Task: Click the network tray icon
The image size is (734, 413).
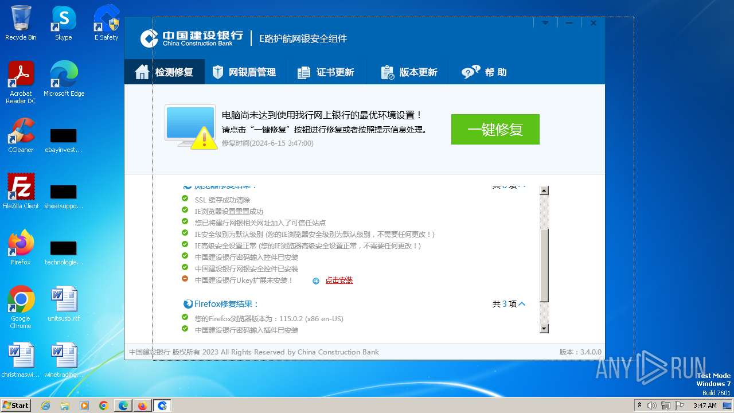Action: point(666,406)
